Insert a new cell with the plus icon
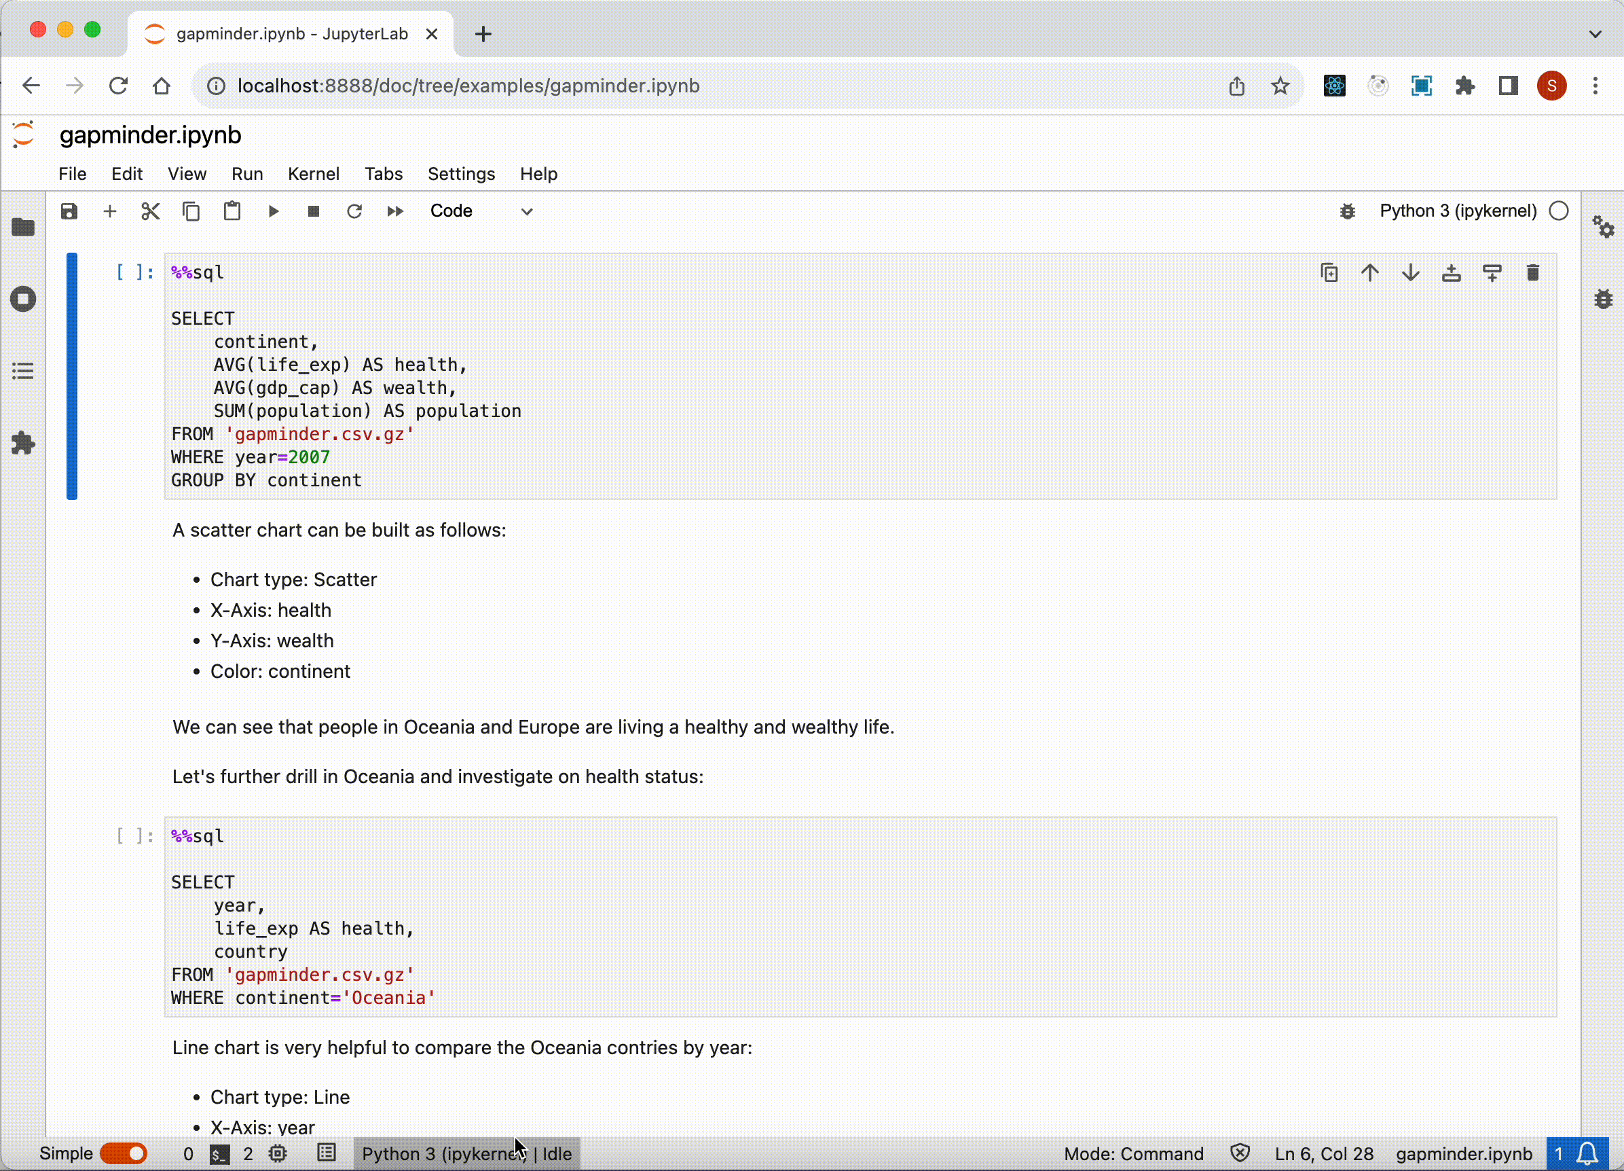The height and width of the screenshot is (1171, 1624). coord(109,211)
